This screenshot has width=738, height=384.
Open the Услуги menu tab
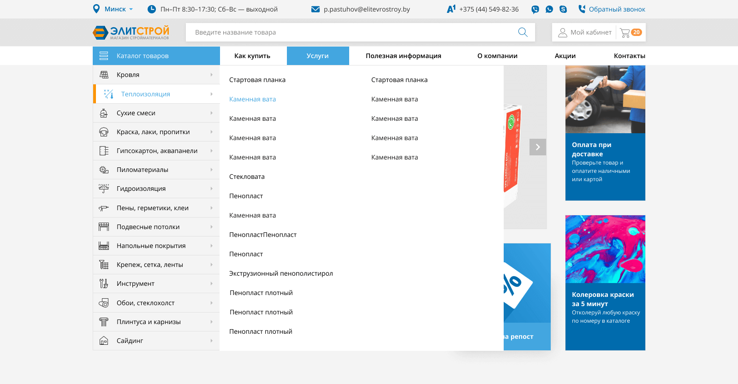(317, 56)
